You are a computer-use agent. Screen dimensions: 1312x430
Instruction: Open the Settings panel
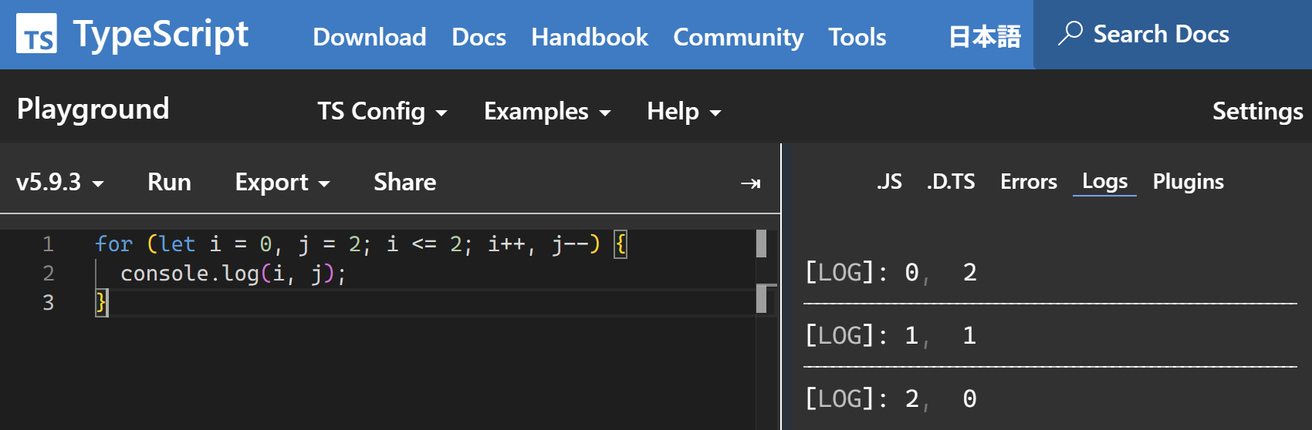(x=1257, y=112)
